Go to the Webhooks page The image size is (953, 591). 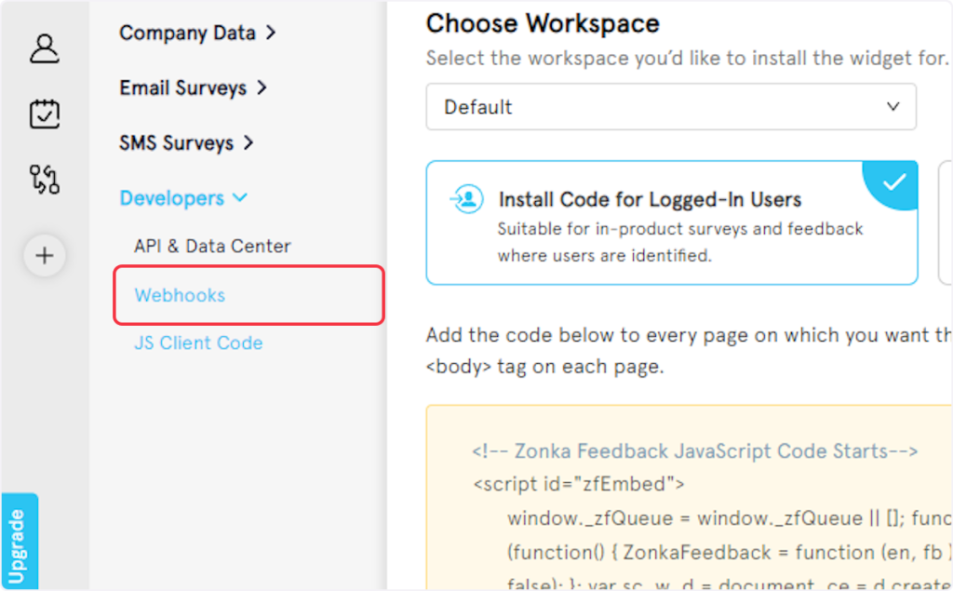point(180,296)
